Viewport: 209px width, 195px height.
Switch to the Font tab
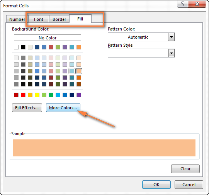point(39,19)
